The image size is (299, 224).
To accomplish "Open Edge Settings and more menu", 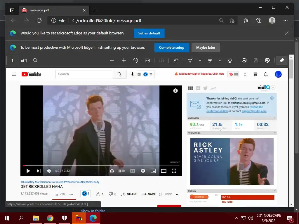I will point(286,20).
